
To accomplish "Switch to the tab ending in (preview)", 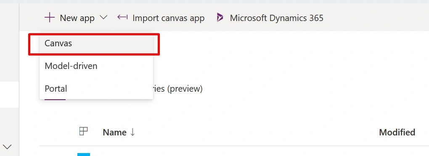I will [178, 89].
